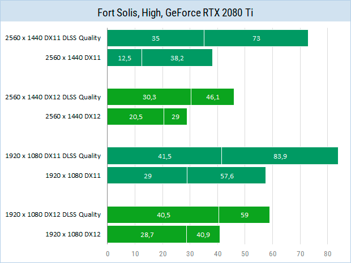The height and width of the screenshot is (263, 351).
Task: Click the x-axis tick label 10
Action: click(135, 253)
